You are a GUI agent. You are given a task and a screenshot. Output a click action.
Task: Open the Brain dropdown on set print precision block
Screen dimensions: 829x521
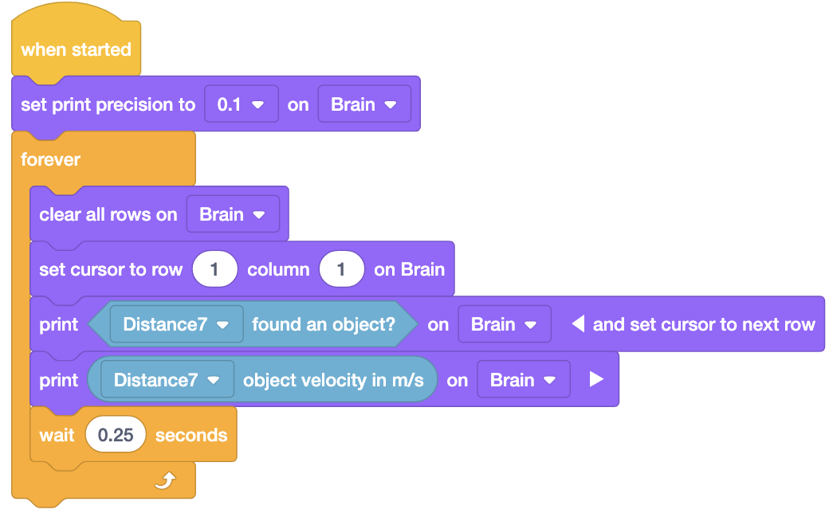click(x=364, y=104)
